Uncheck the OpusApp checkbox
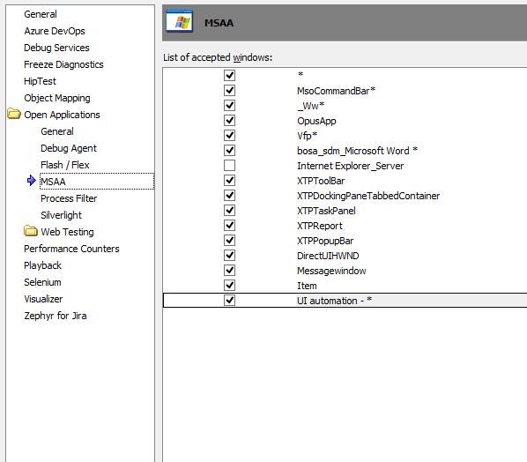527x462 pixels. click(229, 121)
